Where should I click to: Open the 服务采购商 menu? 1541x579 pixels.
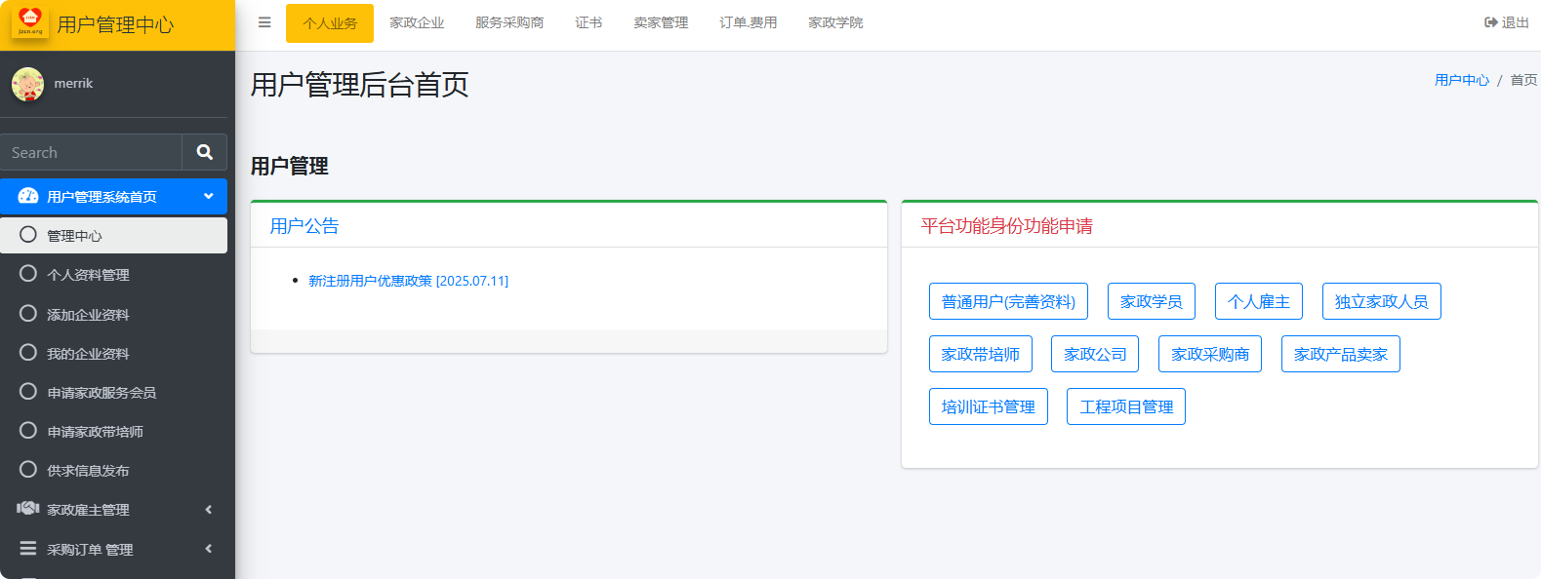pyautogui.click(x=509, y=22)
